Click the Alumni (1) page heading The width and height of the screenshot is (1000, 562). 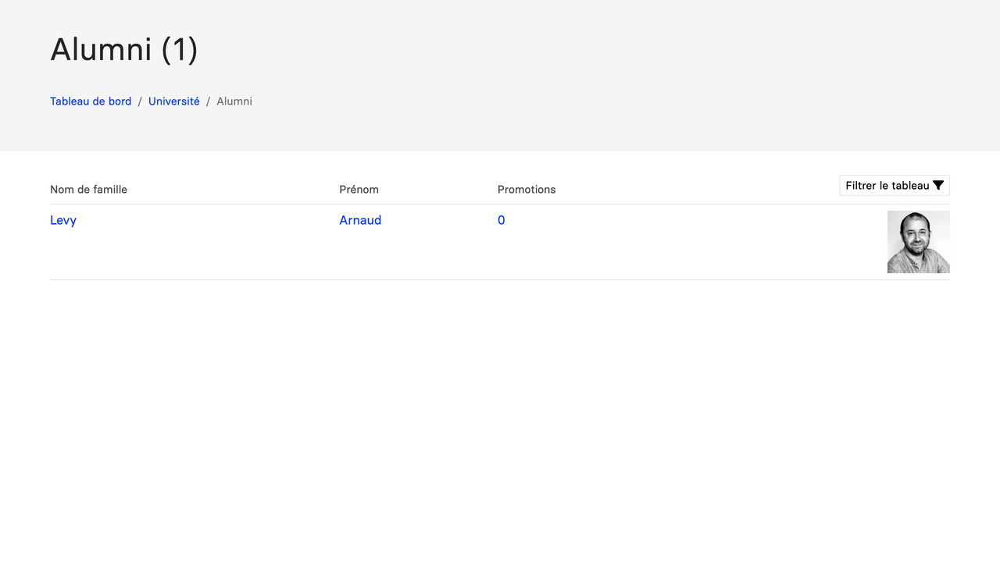[124, 49]
